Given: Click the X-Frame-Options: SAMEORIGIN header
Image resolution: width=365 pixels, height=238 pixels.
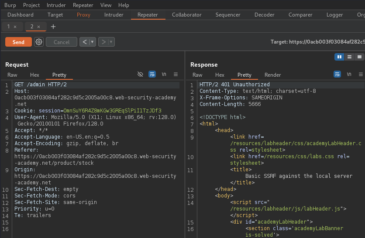Looking at the screenshot, I should 241,98.
